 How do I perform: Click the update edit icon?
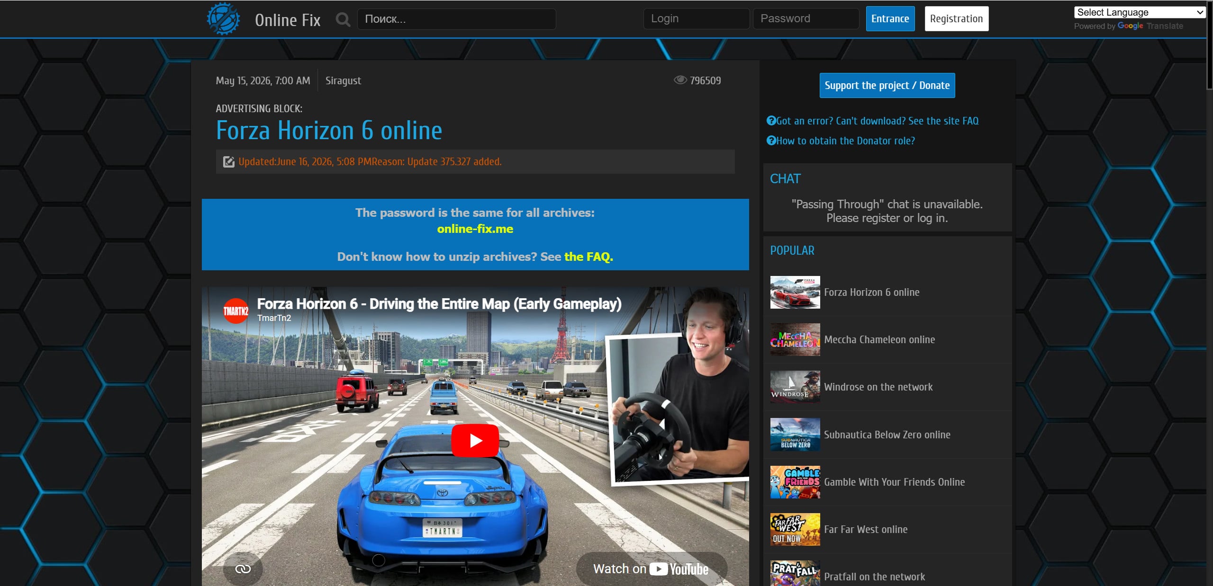[x=229, y=162]
